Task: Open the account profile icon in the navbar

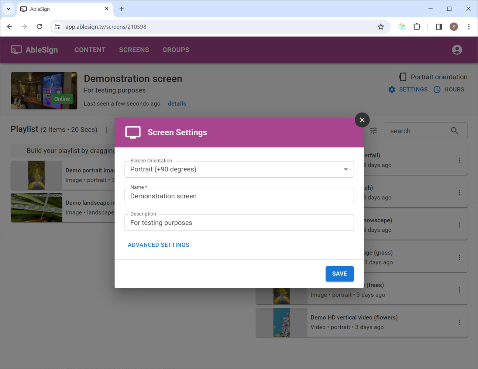Action: [x=457, y=49]
